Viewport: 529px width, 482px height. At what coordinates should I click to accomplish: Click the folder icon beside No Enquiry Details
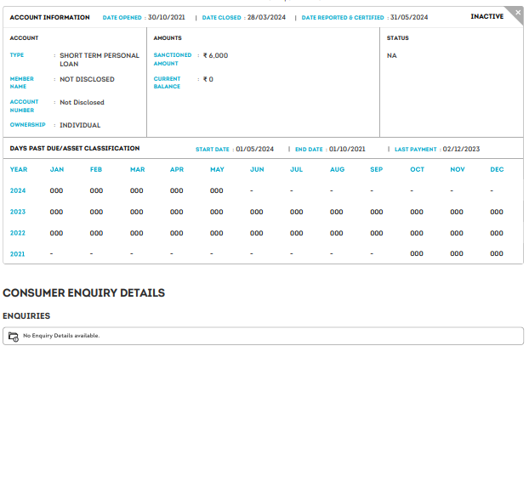(13, 336)
